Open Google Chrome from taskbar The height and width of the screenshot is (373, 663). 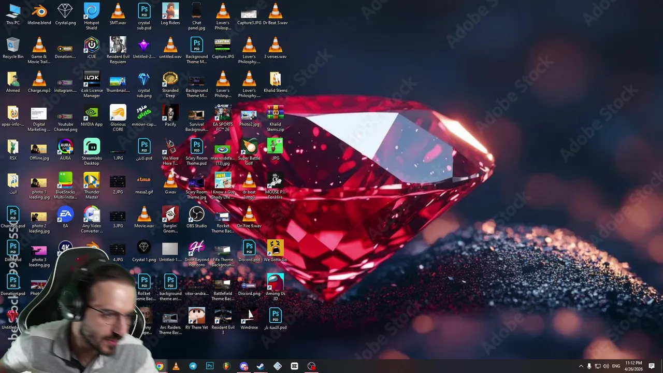click(x=160, y=366)
